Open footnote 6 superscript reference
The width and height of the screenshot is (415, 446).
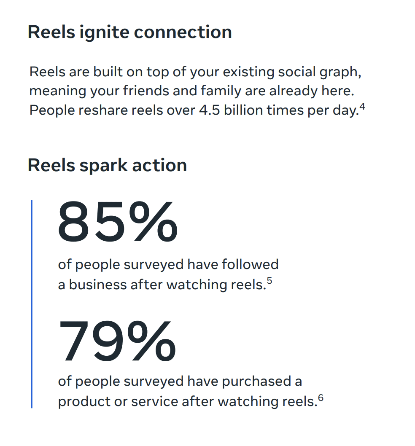click(321, 398)
